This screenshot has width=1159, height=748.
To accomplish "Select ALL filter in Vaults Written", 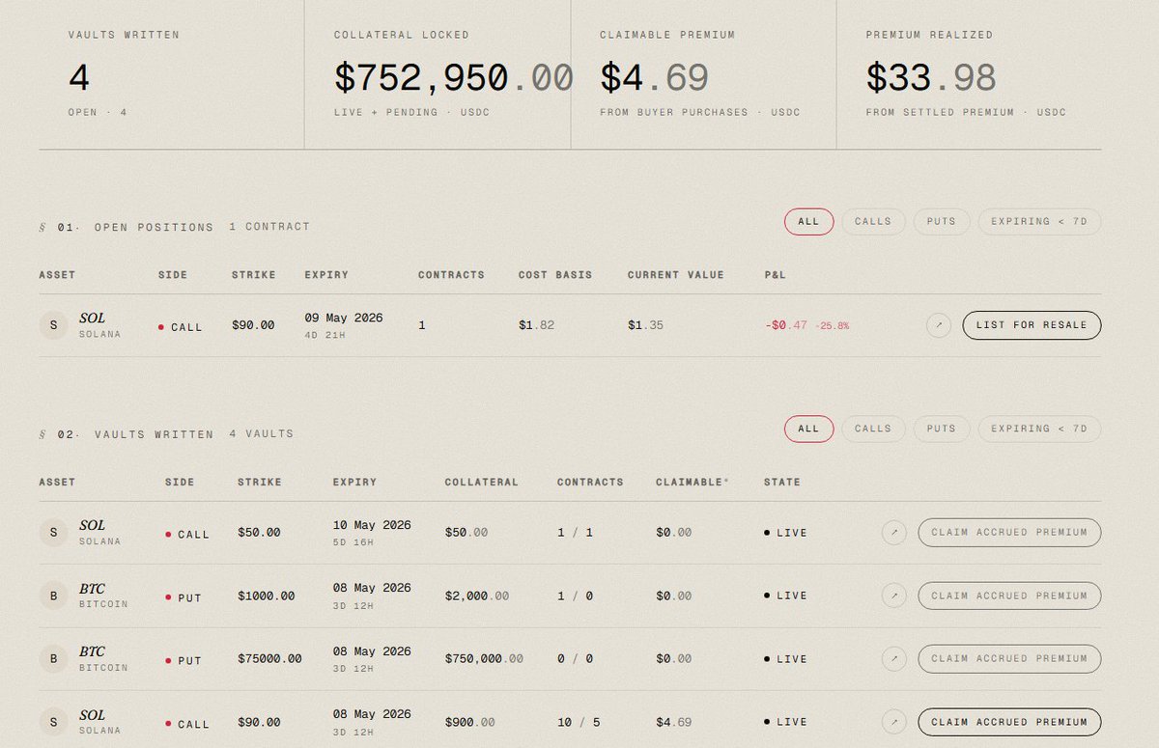I will [x=808, y=429].
